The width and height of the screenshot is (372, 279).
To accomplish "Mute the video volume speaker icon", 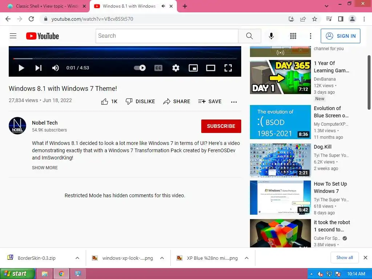I will (56, 68).
